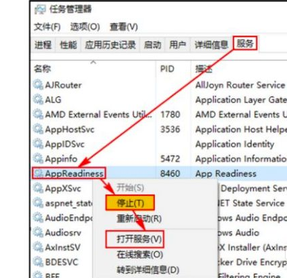Open the 选项(O) menu
Viewport: 287px width, 278px height.
click(x=85, y=27)
